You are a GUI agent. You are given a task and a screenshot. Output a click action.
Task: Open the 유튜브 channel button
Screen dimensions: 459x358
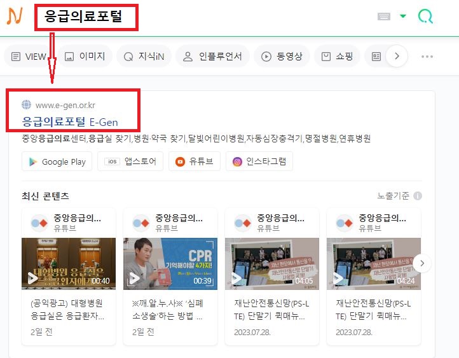(195, 162)
